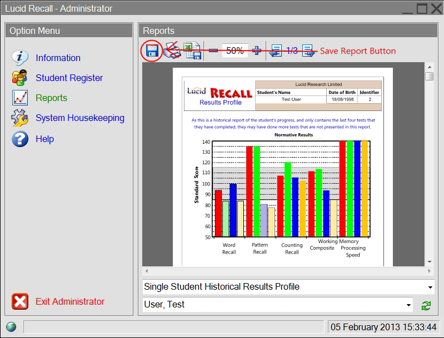
Task: Click the Exit Administrator link
Action: (70, 301)
